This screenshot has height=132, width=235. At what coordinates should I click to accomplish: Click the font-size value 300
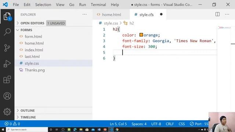[152, 47]
